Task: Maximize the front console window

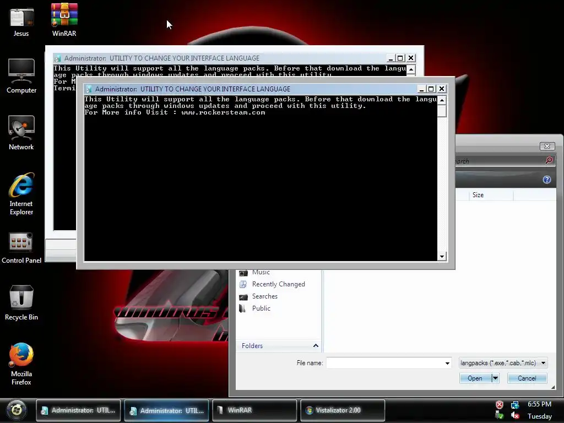Action: 431,89
